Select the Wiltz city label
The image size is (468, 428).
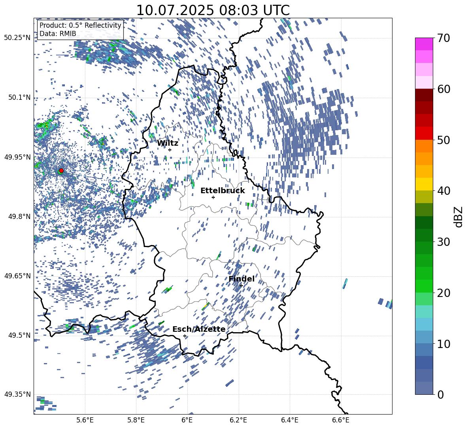[168, 143]
